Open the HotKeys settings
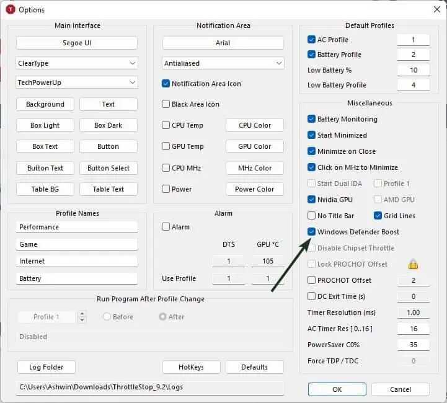This screenshot has height=403, width=447. click(192, 367)
